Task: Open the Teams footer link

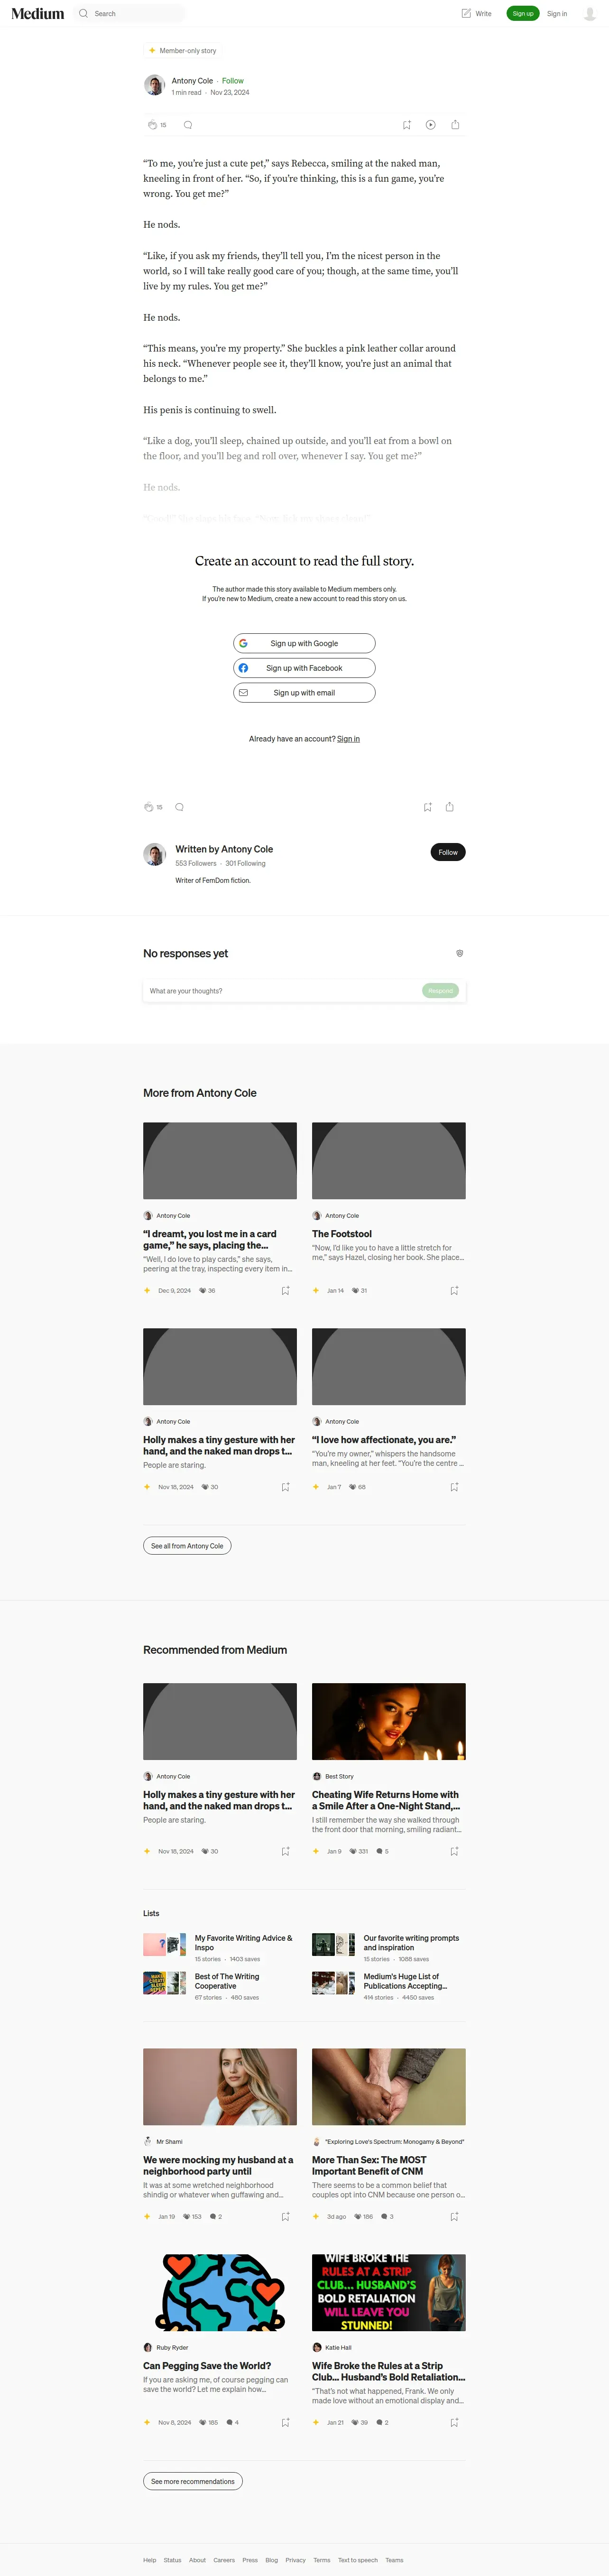Action: 395,2560
